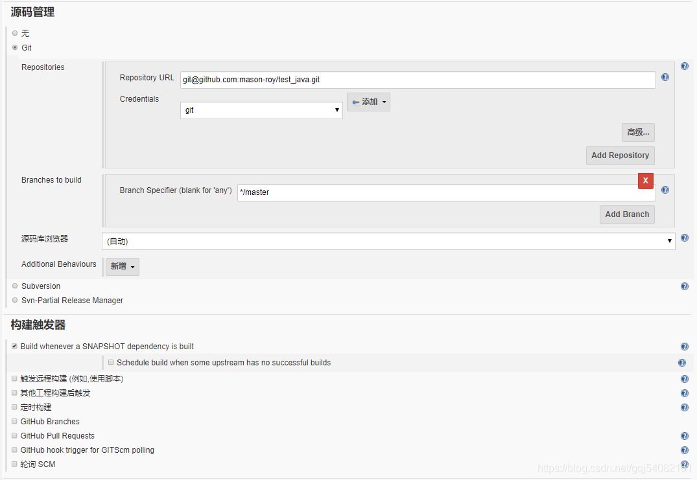Click the Additional Behaviours label

click(x=58, y=264)
